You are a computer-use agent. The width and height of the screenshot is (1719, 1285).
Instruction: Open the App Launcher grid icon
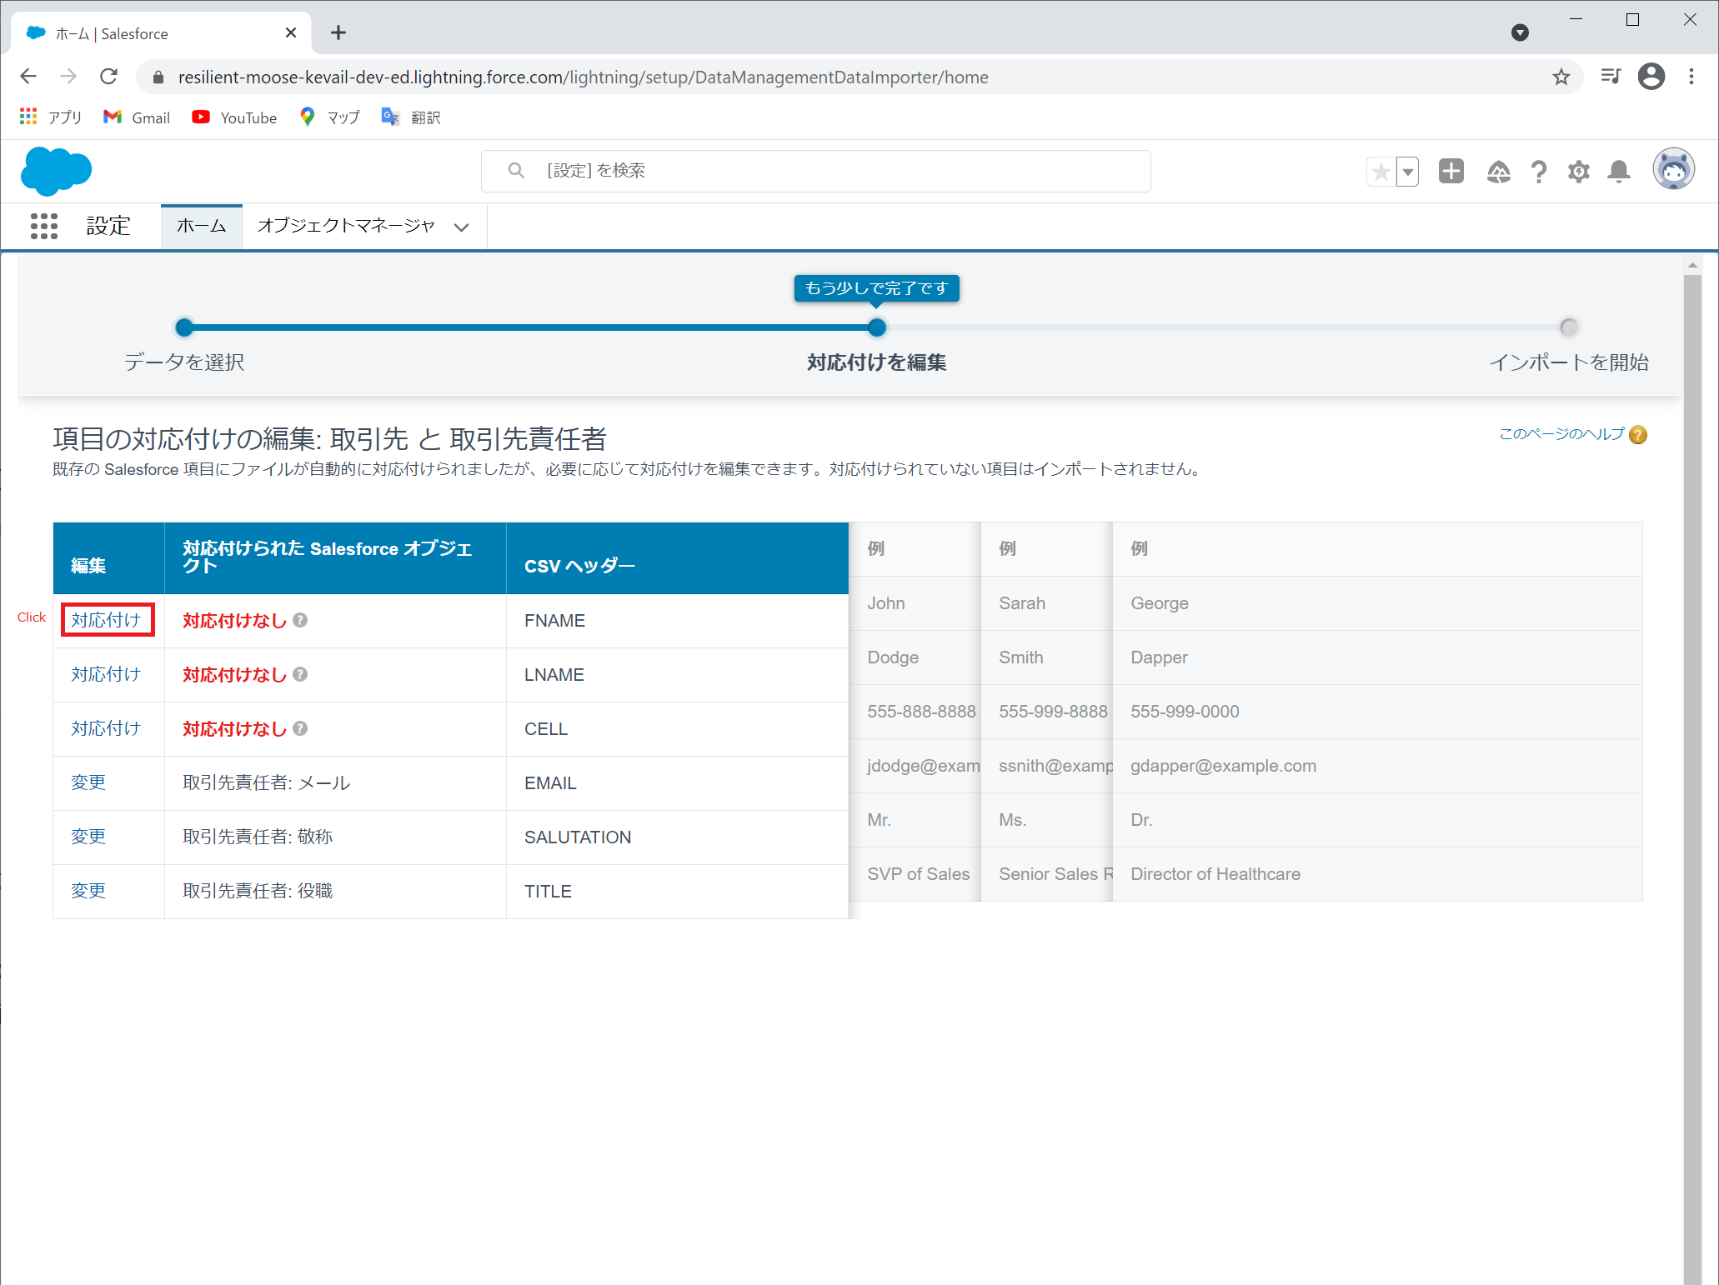click(43, 226)
